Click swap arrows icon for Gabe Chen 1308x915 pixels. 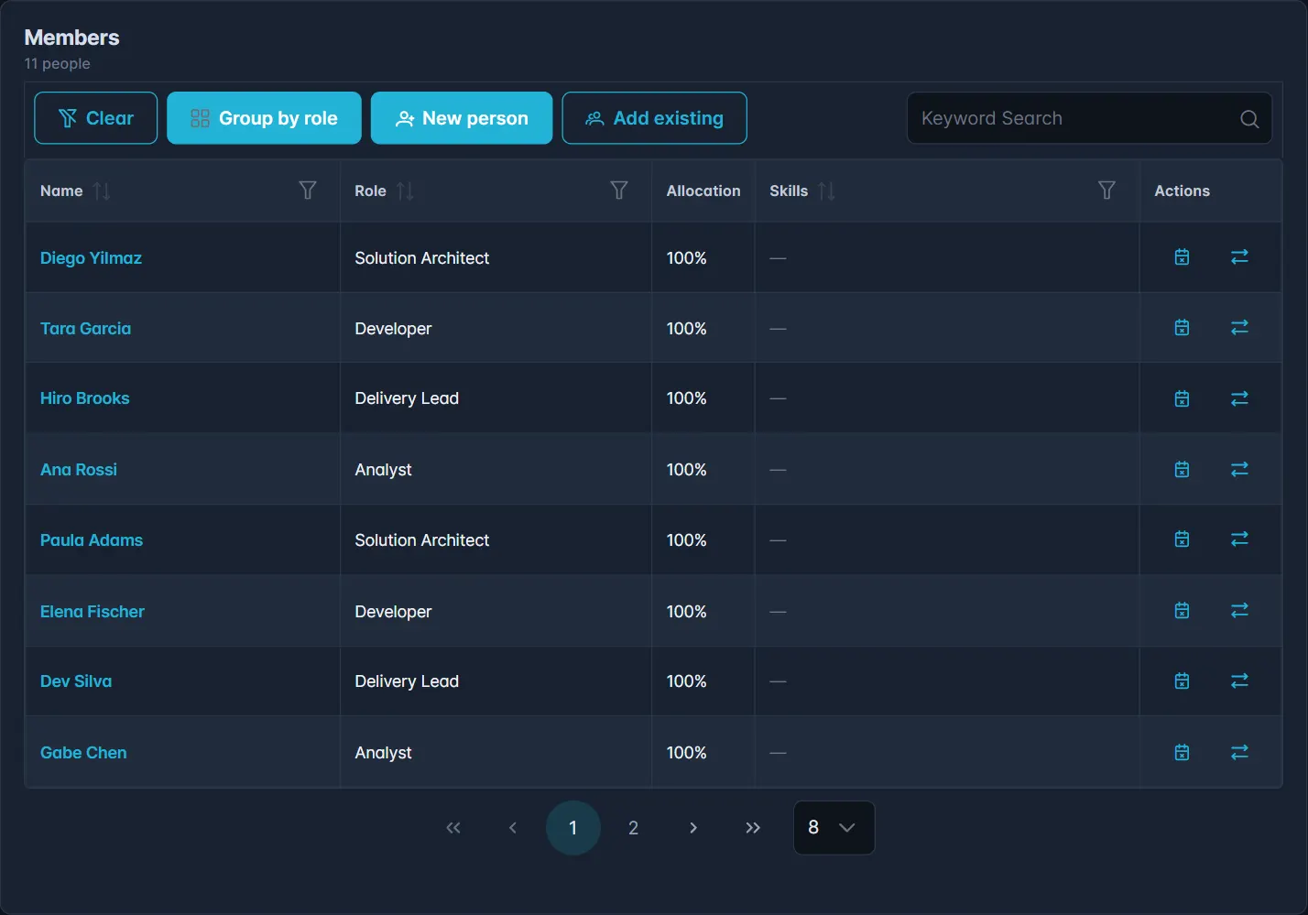[x=1239, y=752]
